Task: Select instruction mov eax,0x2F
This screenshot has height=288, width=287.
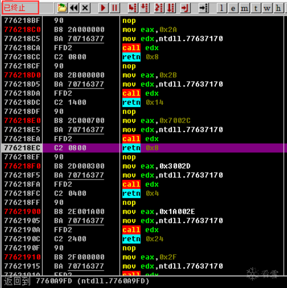Action: point(150,257)
